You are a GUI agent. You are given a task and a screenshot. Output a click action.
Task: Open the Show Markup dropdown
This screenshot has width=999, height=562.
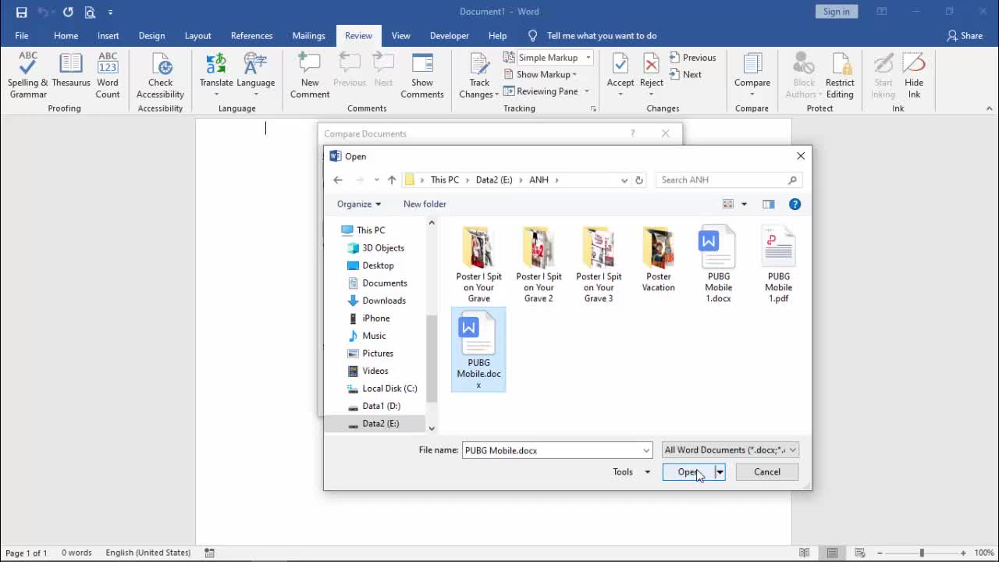[541, 75]
